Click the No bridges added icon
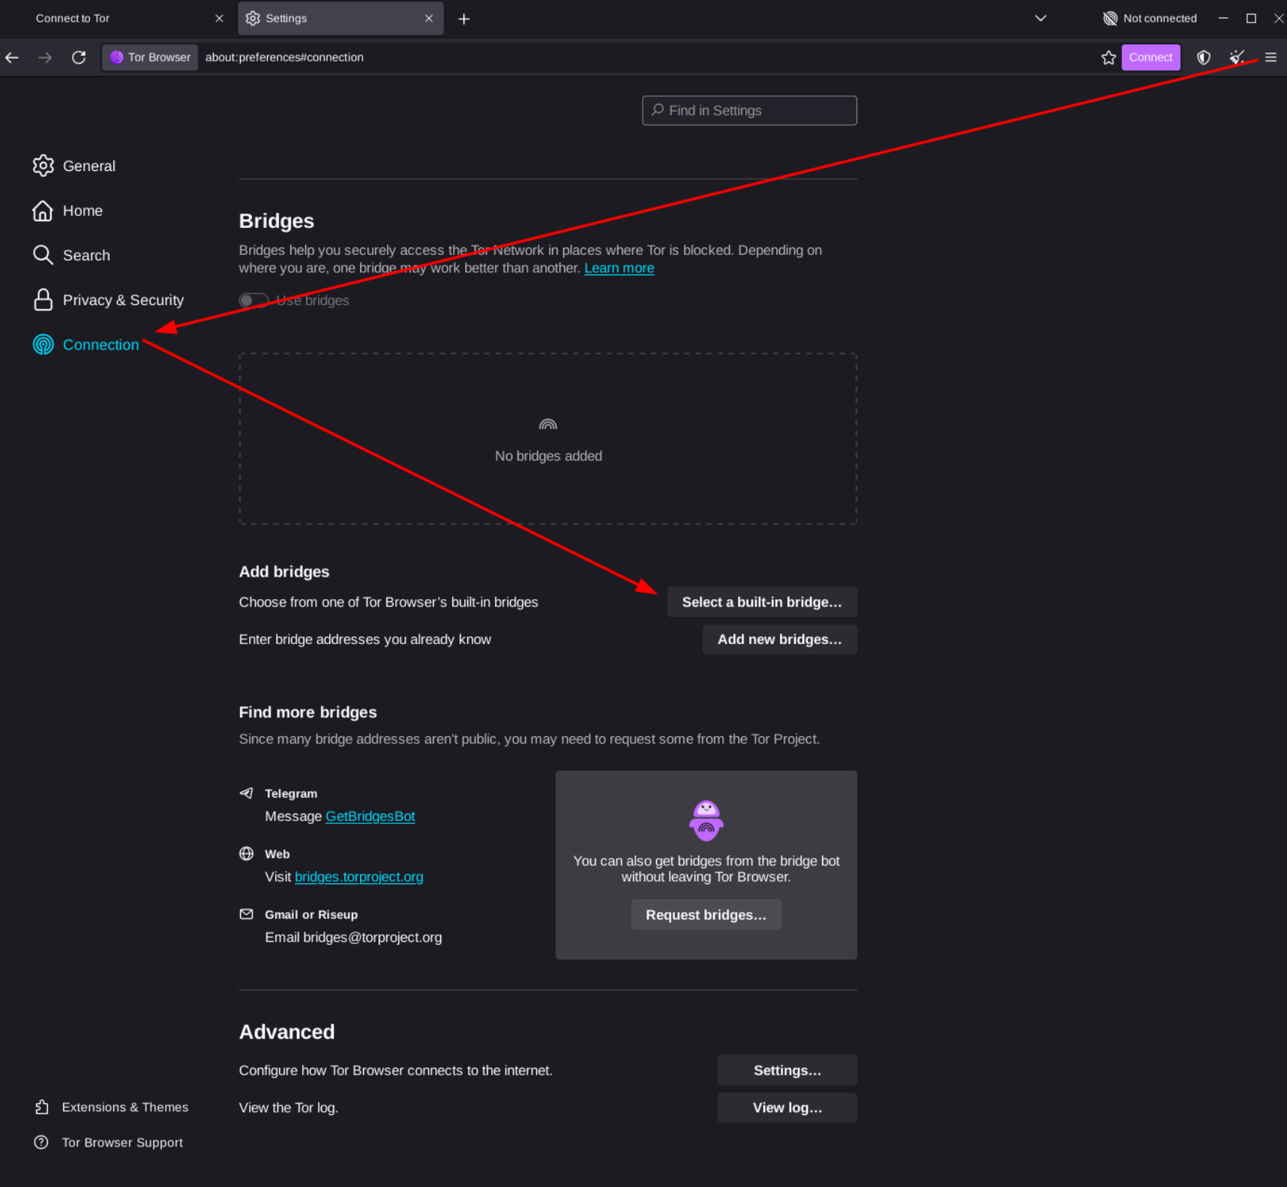Screen dimensions: 1287x1187 [548, 424]
